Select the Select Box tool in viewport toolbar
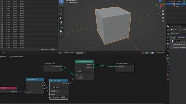The image size is (186, 104). [x=61, y=2]
